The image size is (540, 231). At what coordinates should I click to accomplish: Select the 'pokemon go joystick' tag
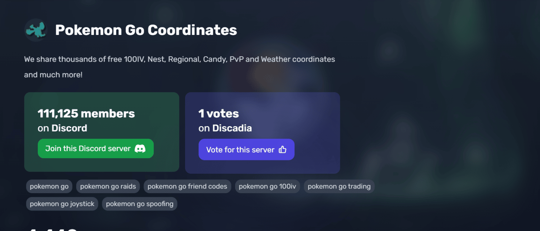click(x=62, y=204)
